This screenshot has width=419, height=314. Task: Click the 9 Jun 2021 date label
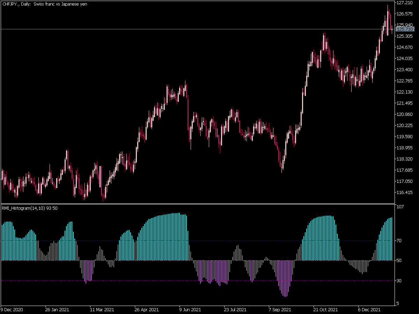point(190,310)
